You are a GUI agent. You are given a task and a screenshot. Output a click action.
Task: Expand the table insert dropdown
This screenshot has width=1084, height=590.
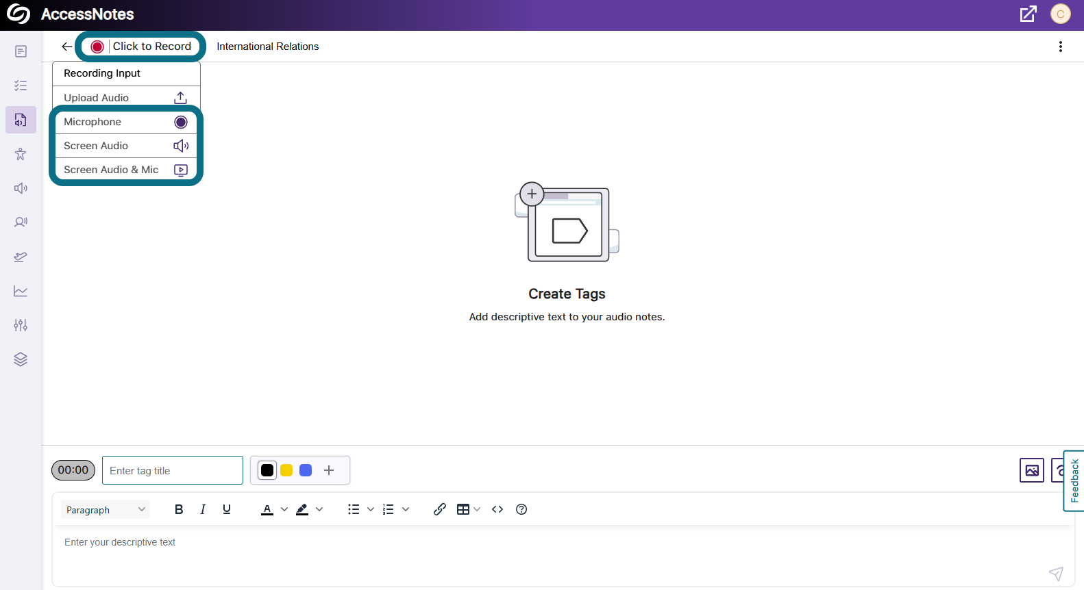477,509
